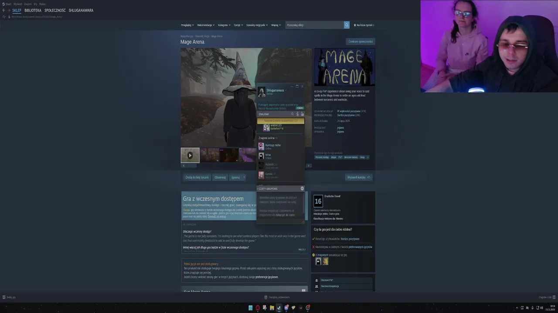Open the BIBLIOTEKA tab
Image resolution: width=558 pixels, height=313 pixels.
pyautogui.click(x=33, y=10)
